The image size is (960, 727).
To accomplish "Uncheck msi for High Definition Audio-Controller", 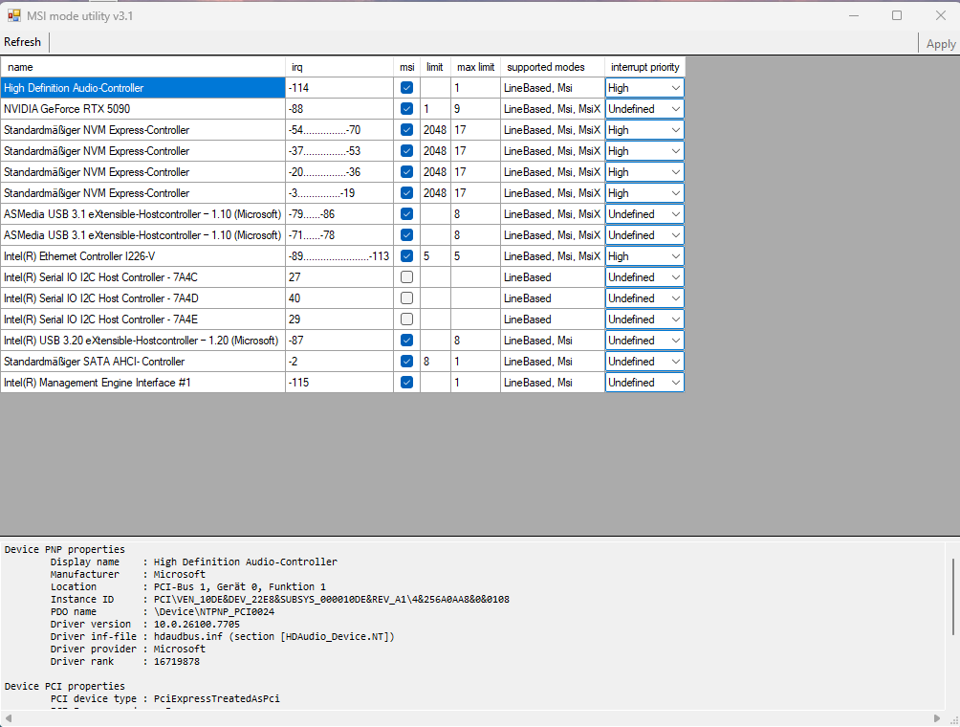I will point(406,88).
